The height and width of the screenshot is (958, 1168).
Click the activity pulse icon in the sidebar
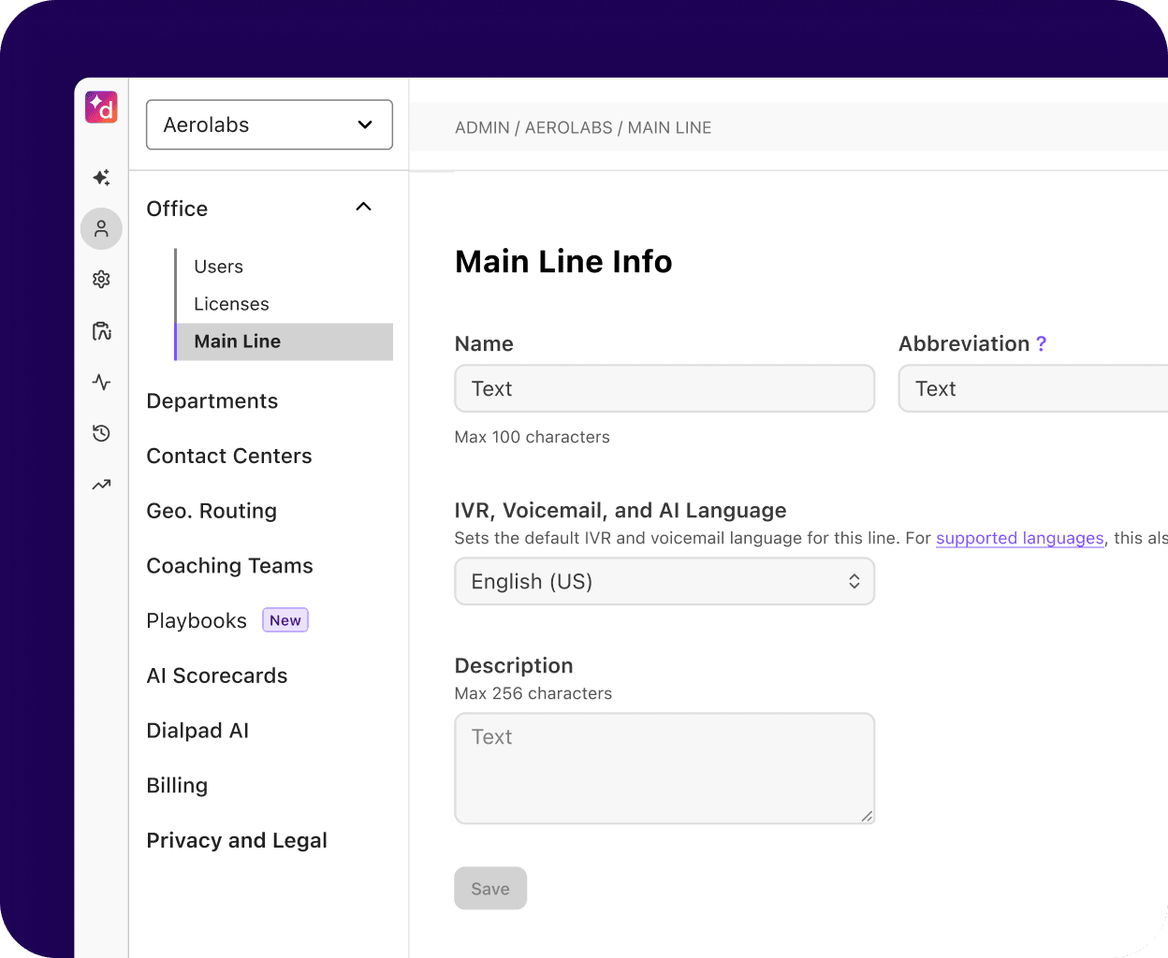pos(101,382)
